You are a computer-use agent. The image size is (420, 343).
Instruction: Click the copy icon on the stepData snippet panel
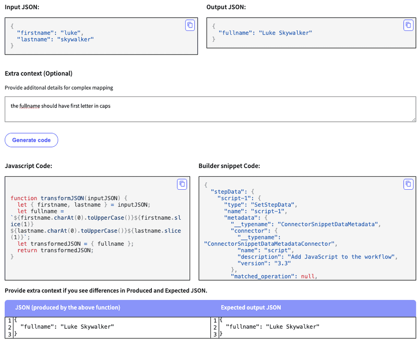(408, 184)
